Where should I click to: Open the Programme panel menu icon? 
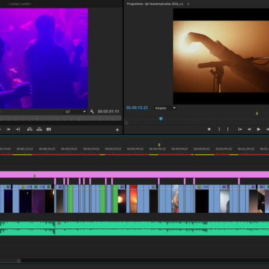188,4
